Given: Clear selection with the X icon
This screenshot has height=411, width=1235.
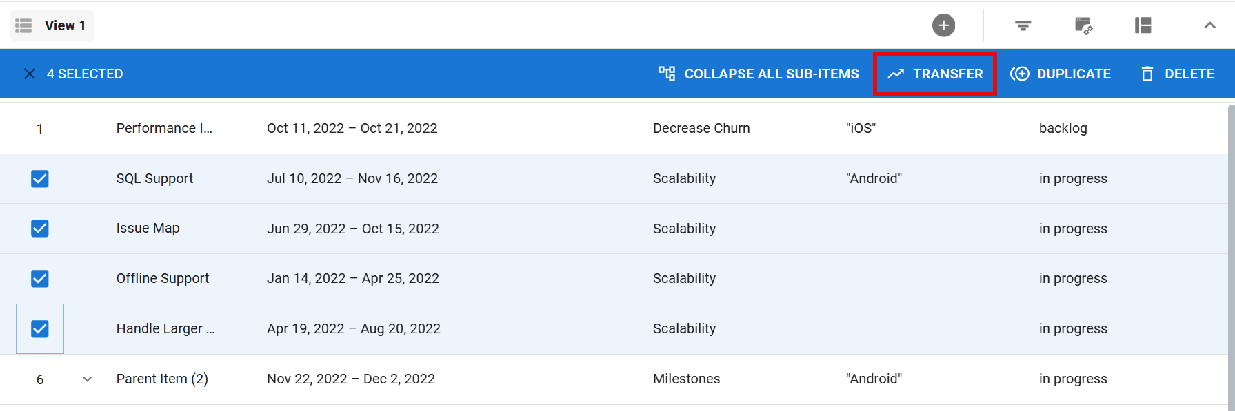Looking at the screenshot, I should point(30,74).
